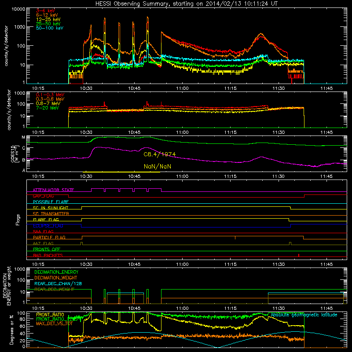Image resolution: width=352 pixels, height=352 pixels.
Task: Click the DECIMATION_ENERGY legend label
Action: coord(56,272)
